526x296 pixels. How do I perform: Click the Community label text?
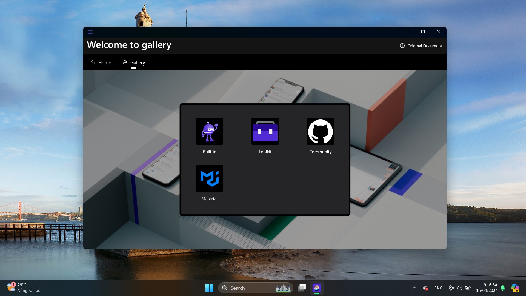320,152
